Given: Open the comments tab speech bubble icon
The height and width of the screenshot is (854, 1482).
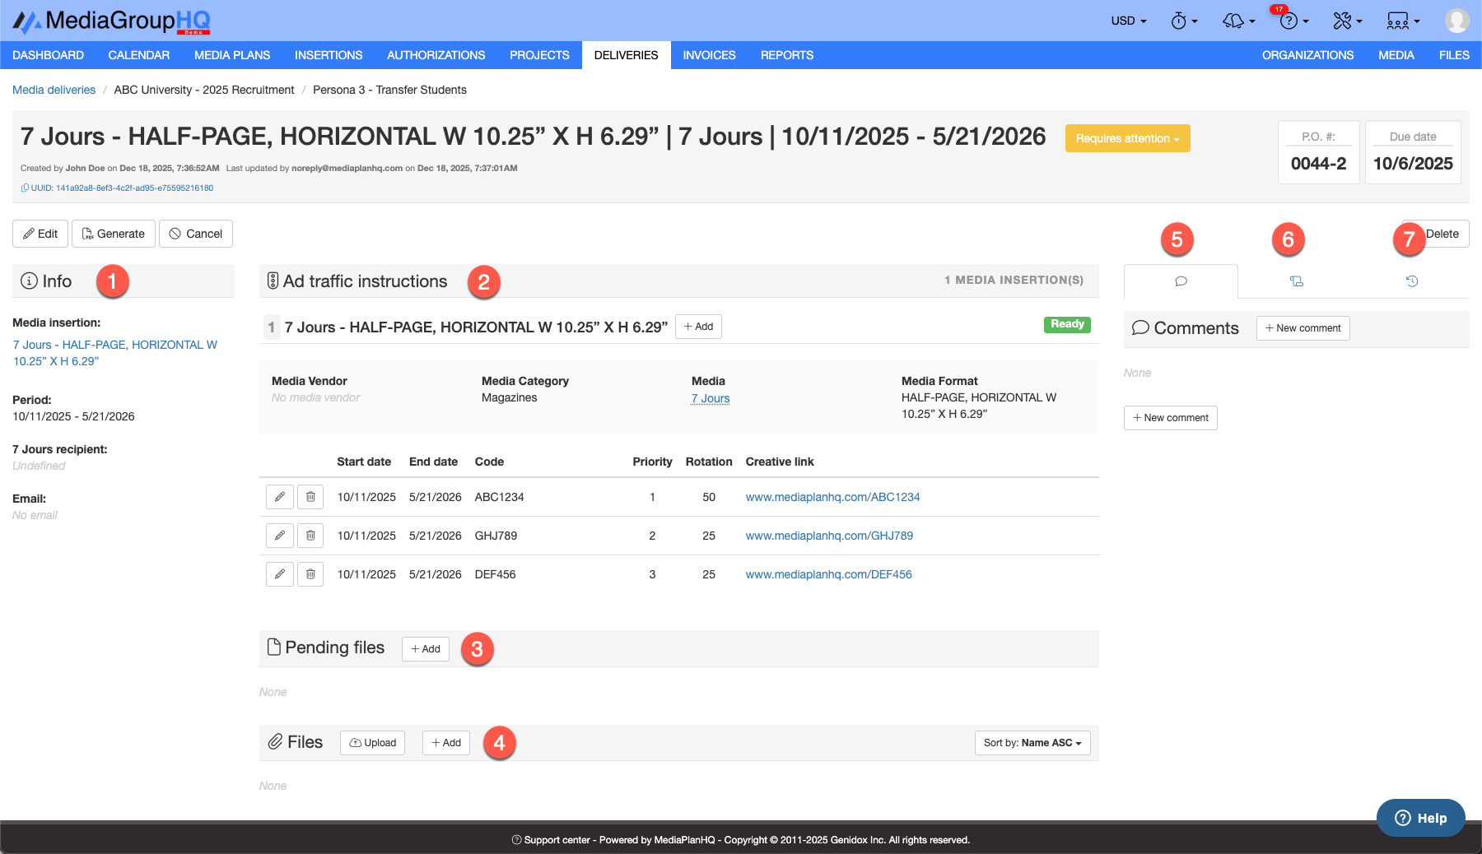Looking at the screenshot, I should 1181,281.
